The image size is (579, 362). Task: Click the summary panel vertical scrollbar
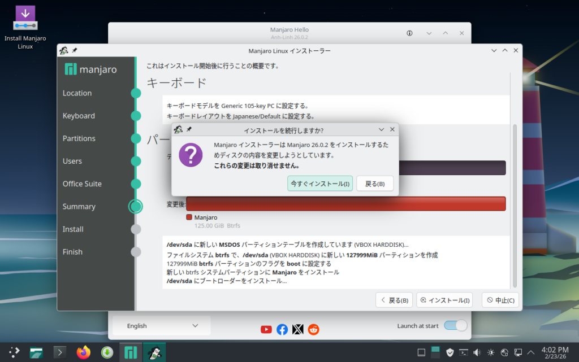click(x=515, y=203)
